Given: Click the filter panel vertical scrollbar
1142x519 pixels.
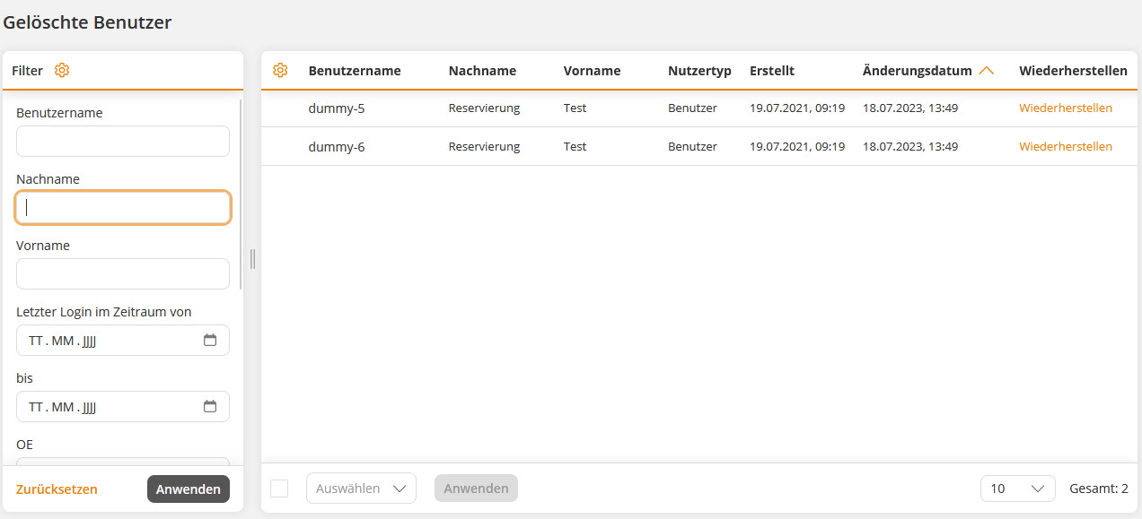Looking at the screenshot, I should click(241, 194).
